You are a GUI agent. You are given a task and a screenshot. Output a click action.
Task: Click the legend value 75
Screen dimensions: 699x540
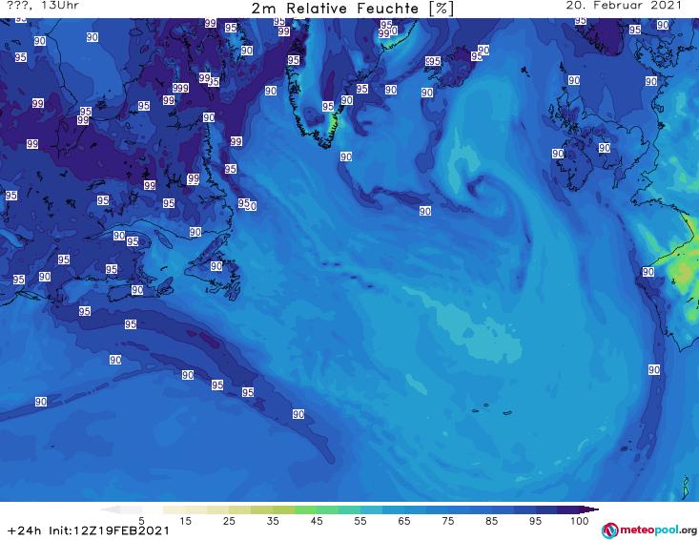coord(447,521)
